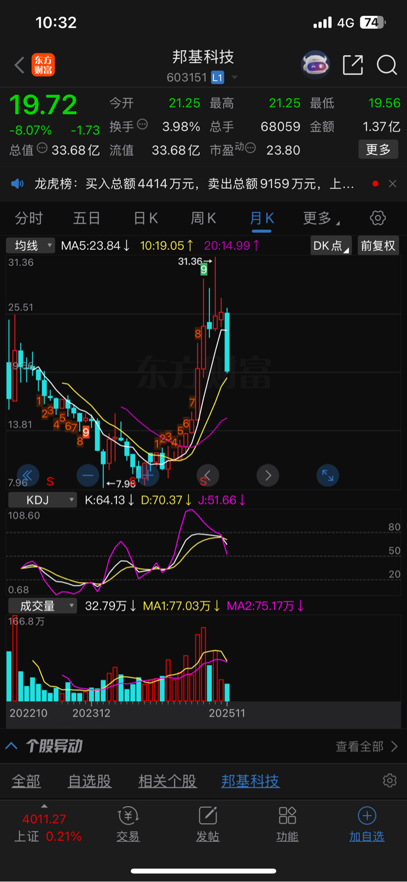Switch to the 周K tab

click(x=203, y=218)
